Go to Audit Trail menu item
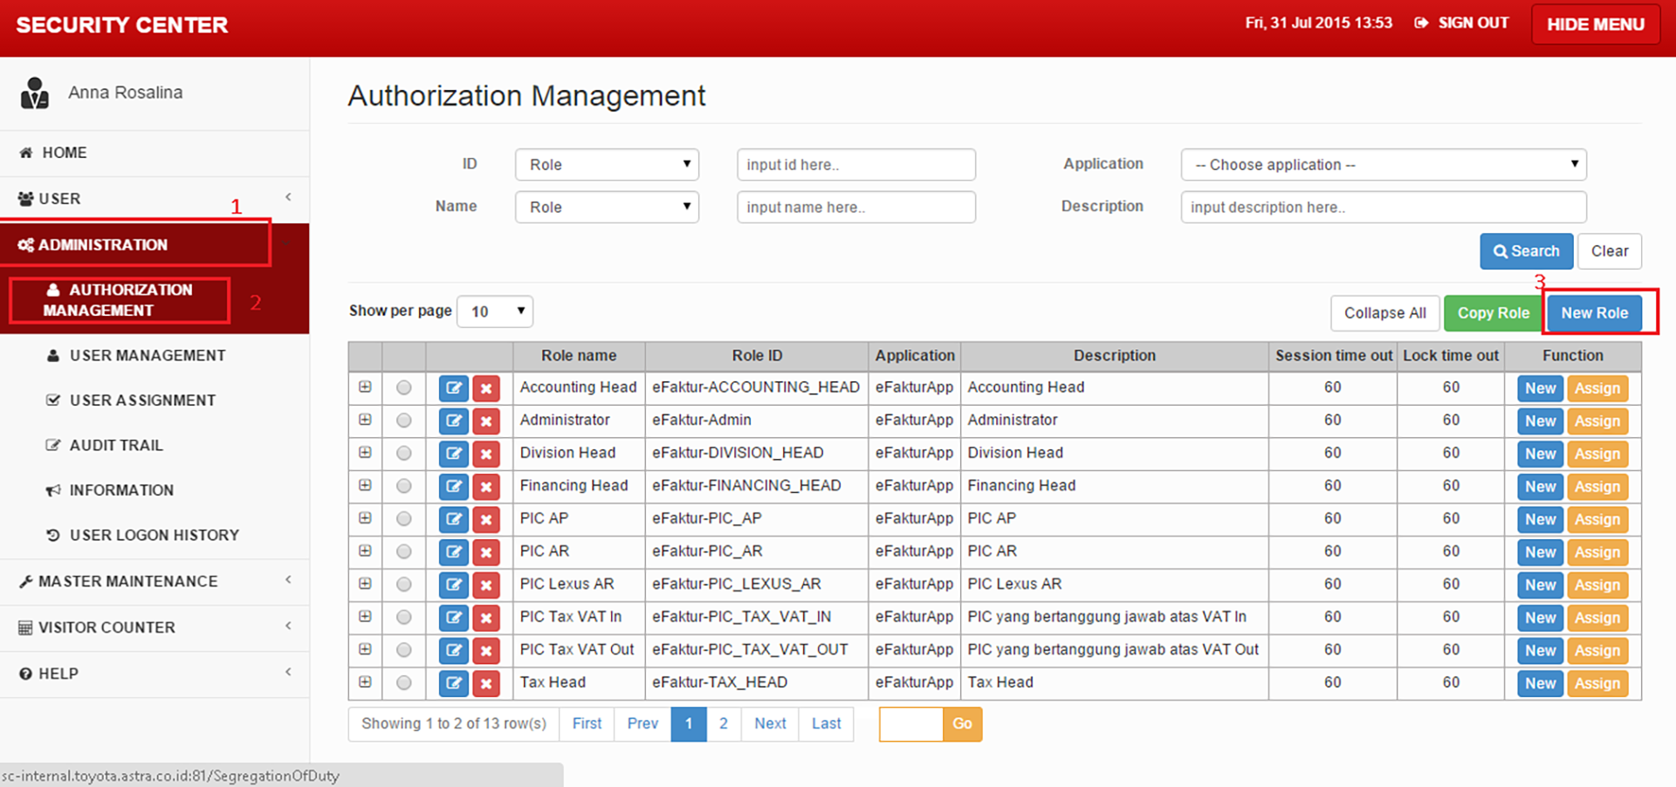 [x=116, y=446]
